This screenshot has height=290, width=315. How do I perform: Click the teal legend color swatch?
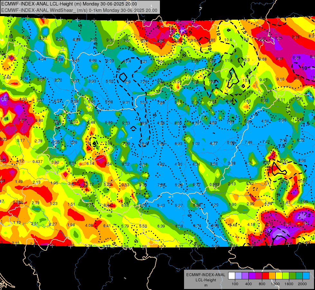[x=299, y=276]
